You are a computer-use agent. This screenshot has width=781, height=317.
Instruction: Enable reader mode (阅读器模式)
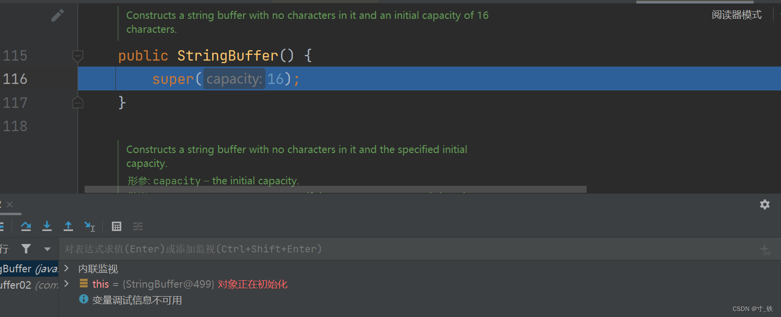tap(736, 15)
